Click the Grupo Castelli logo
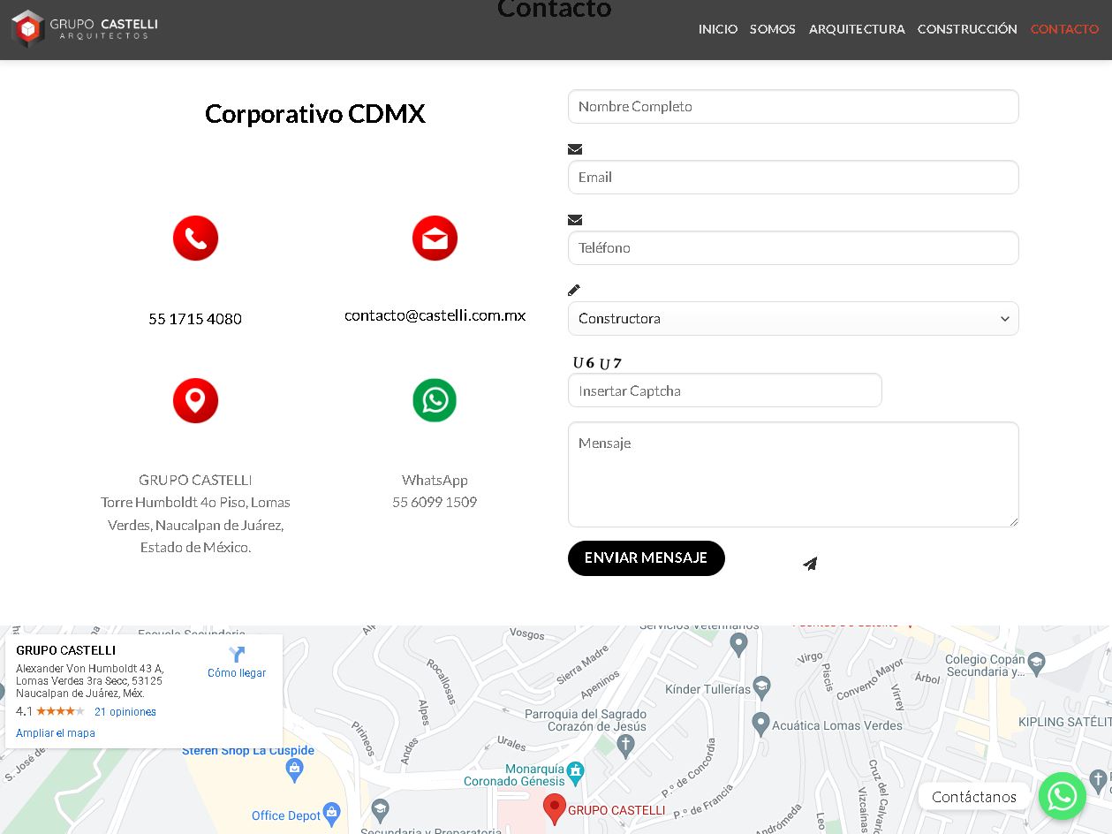The height and width of the screenshot is (834, 1112). pos(85,28)
